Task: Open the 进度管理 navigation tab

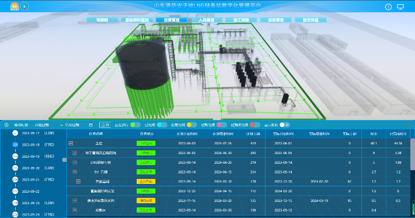Action: coord(172,20)
